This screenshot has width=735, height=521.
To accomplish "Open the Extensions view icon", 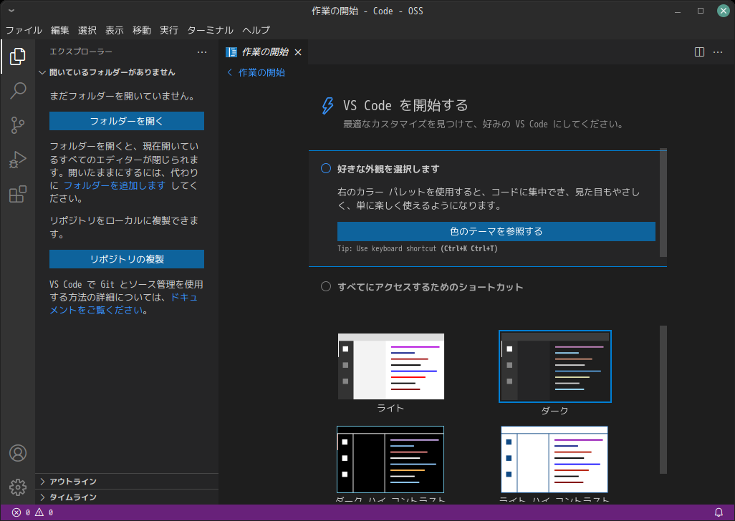I will pos(17,194).
